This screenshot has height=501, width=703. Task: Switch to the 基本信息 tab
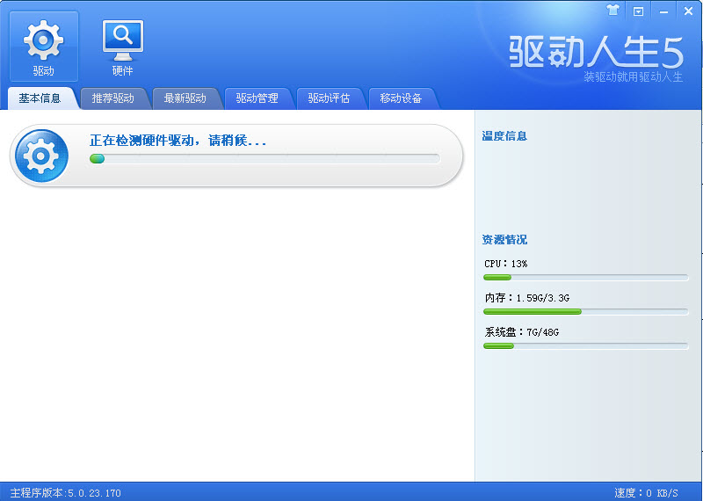pyautogui.click(x=40, y=98)
